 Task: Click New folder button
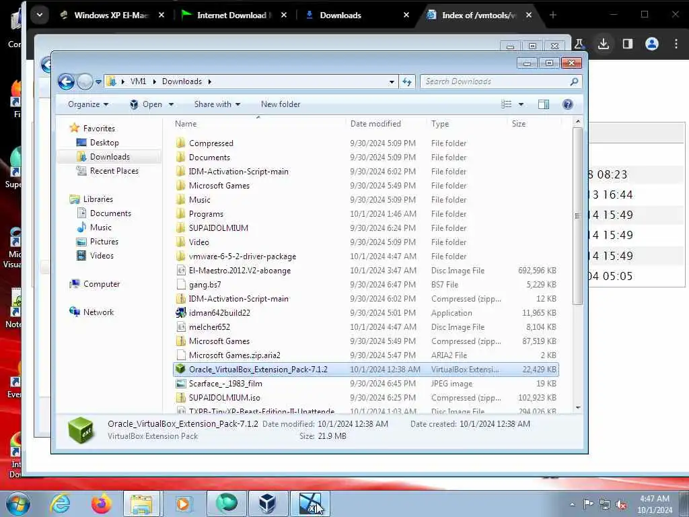coord(281,104)
